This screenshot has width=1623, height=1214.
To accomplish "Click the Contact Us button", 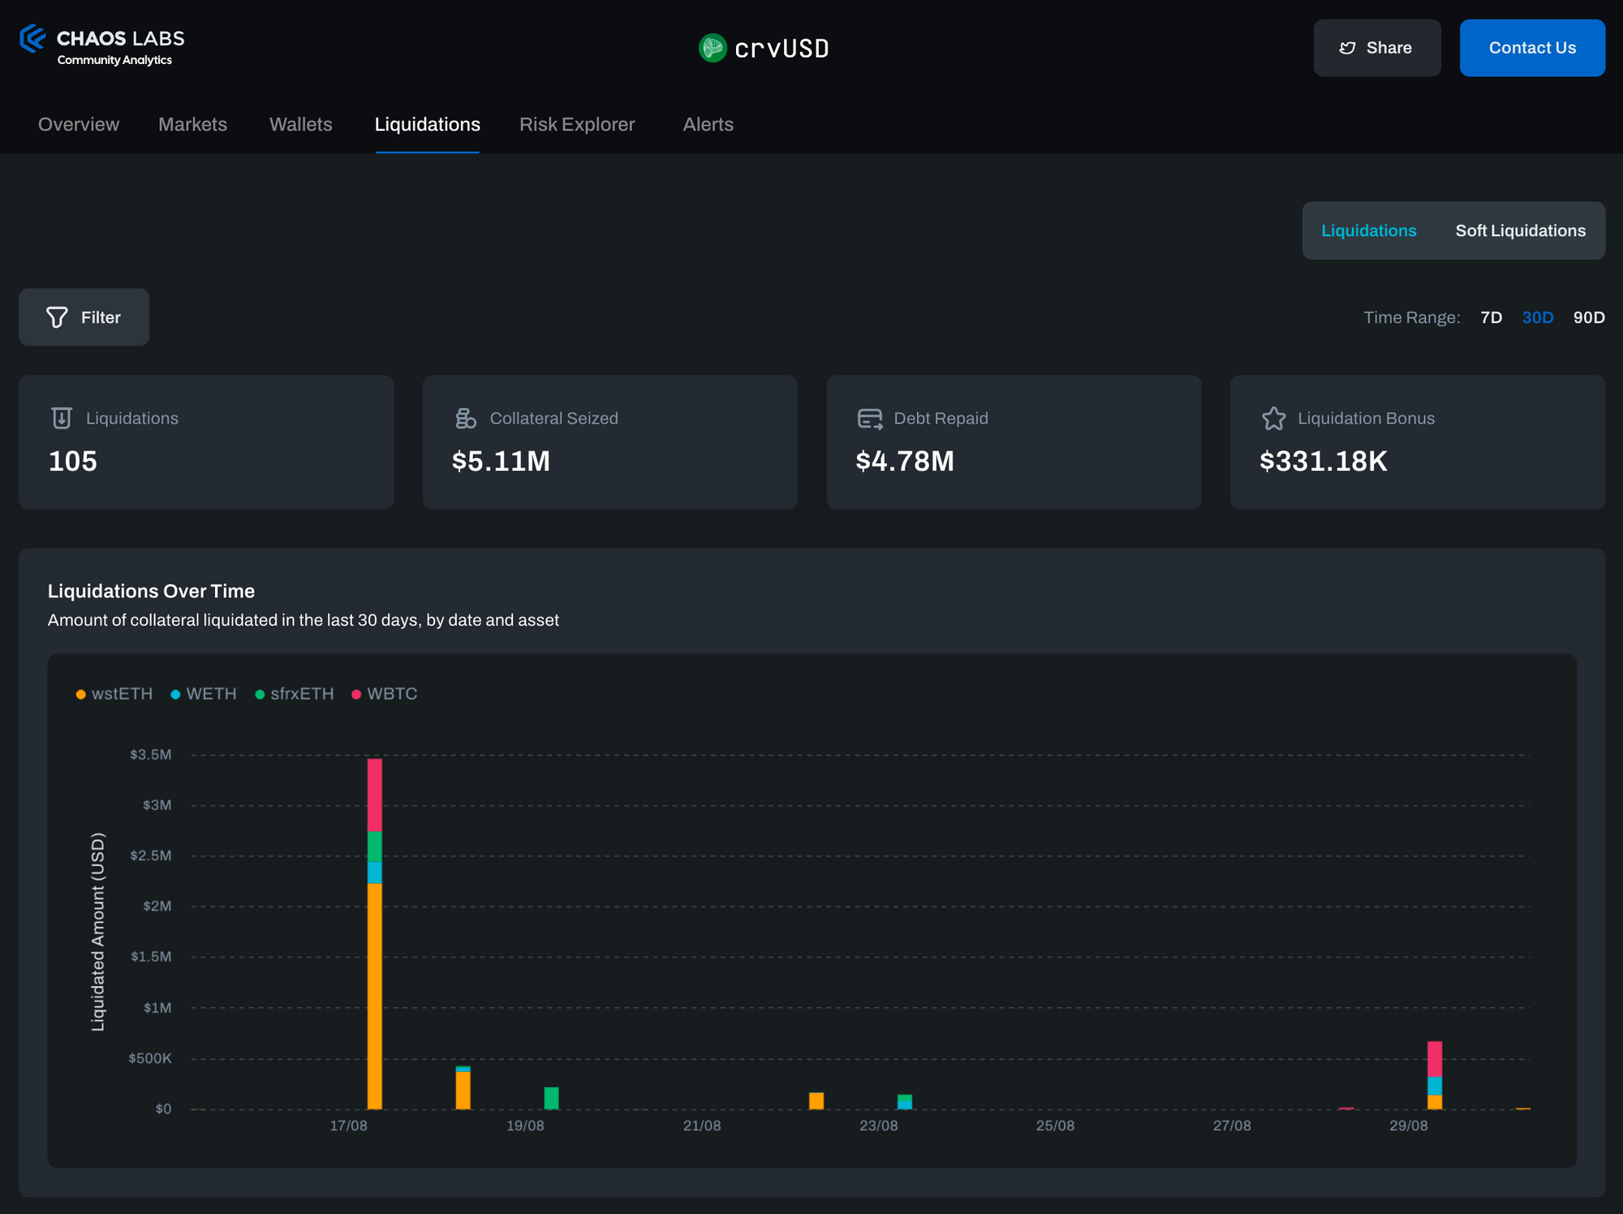I will (x=1532, y=48).
